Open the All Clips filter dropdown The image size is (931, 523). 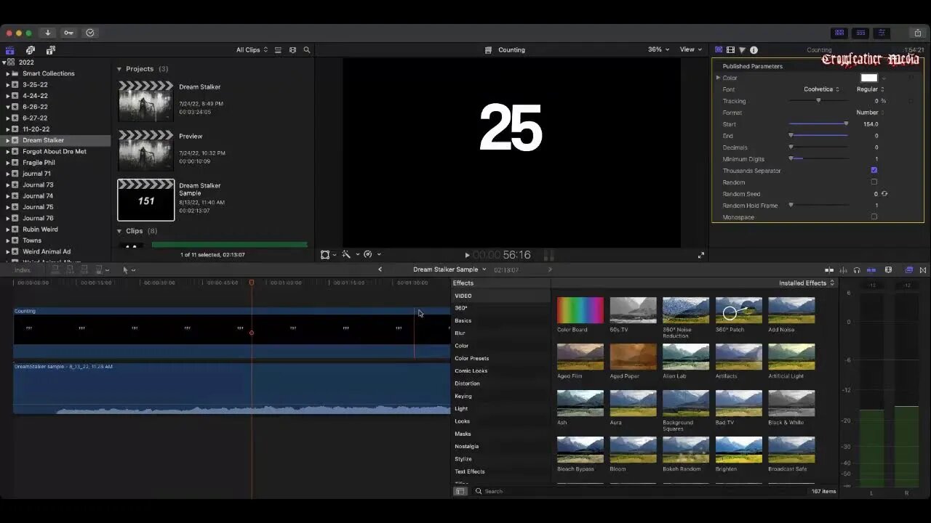coord(252,50)
